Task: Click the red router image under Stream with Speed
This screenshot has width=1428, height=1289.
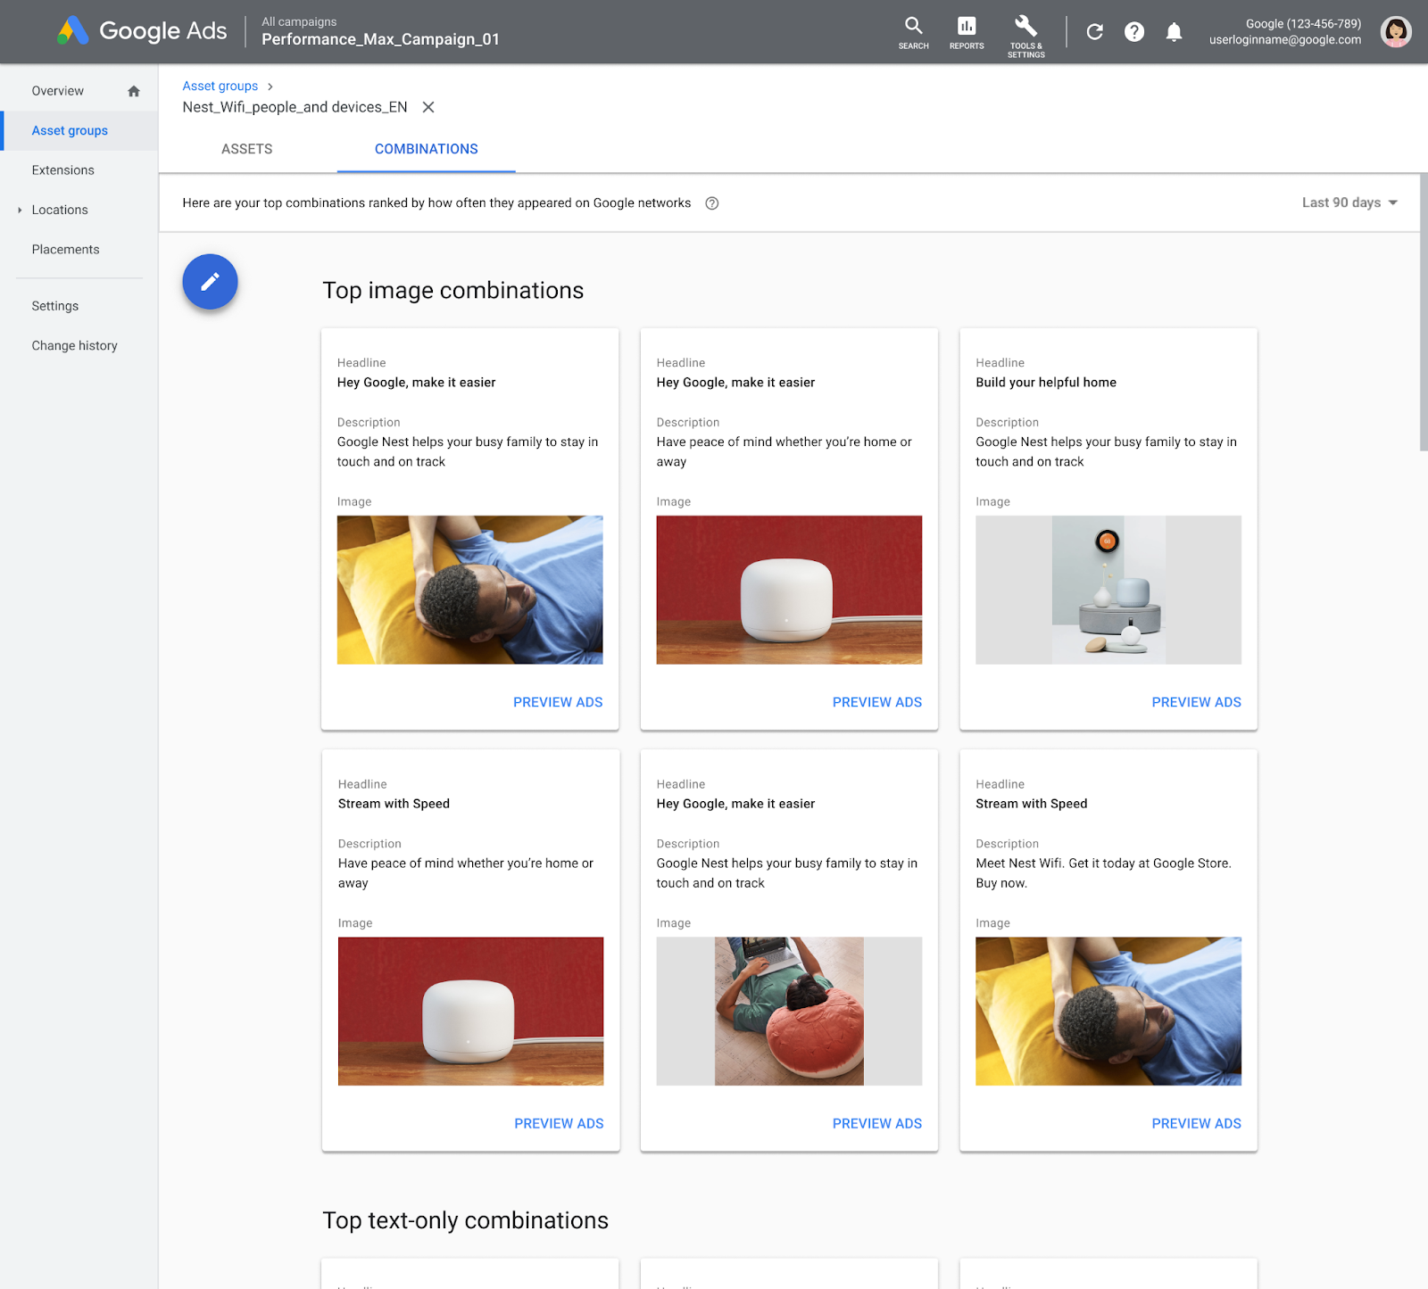Action: (x=470, y=1011)
